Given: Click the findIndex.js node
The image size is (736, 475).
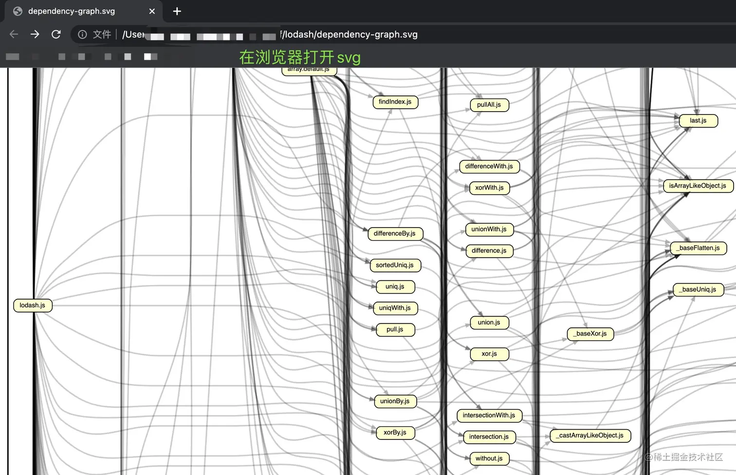Looking at the screenshot, I should click(395, 102).
